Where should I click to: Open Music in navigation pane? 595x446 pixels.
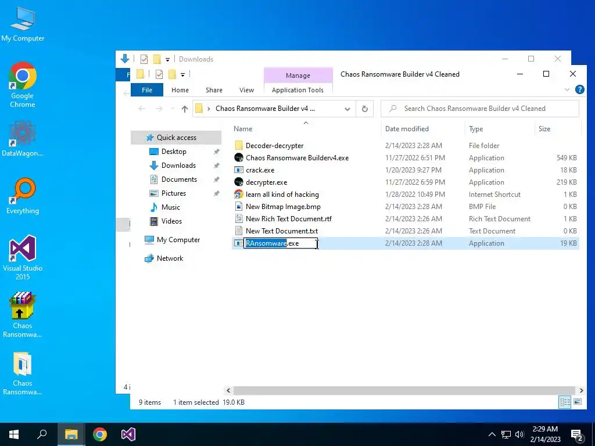click(170, 207)
